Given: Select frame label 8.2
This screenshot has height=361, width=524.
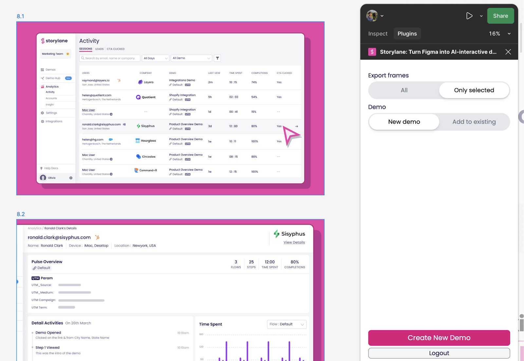Looking at the screenshot, I should tap(21, 214).
